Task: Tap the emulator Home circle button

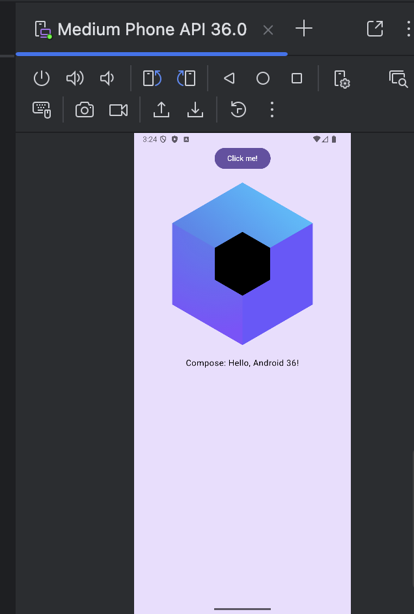Action: pos(263,78)
